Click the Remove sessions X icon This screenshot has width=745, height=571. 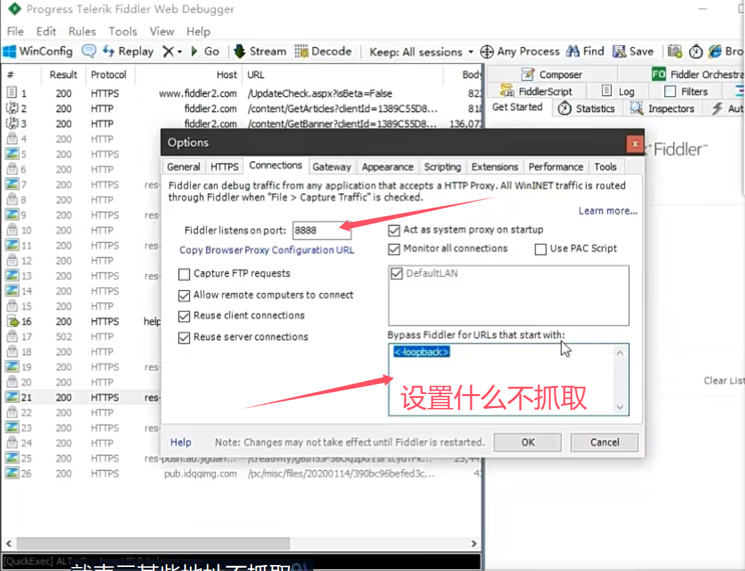click(x=168, y=51)
